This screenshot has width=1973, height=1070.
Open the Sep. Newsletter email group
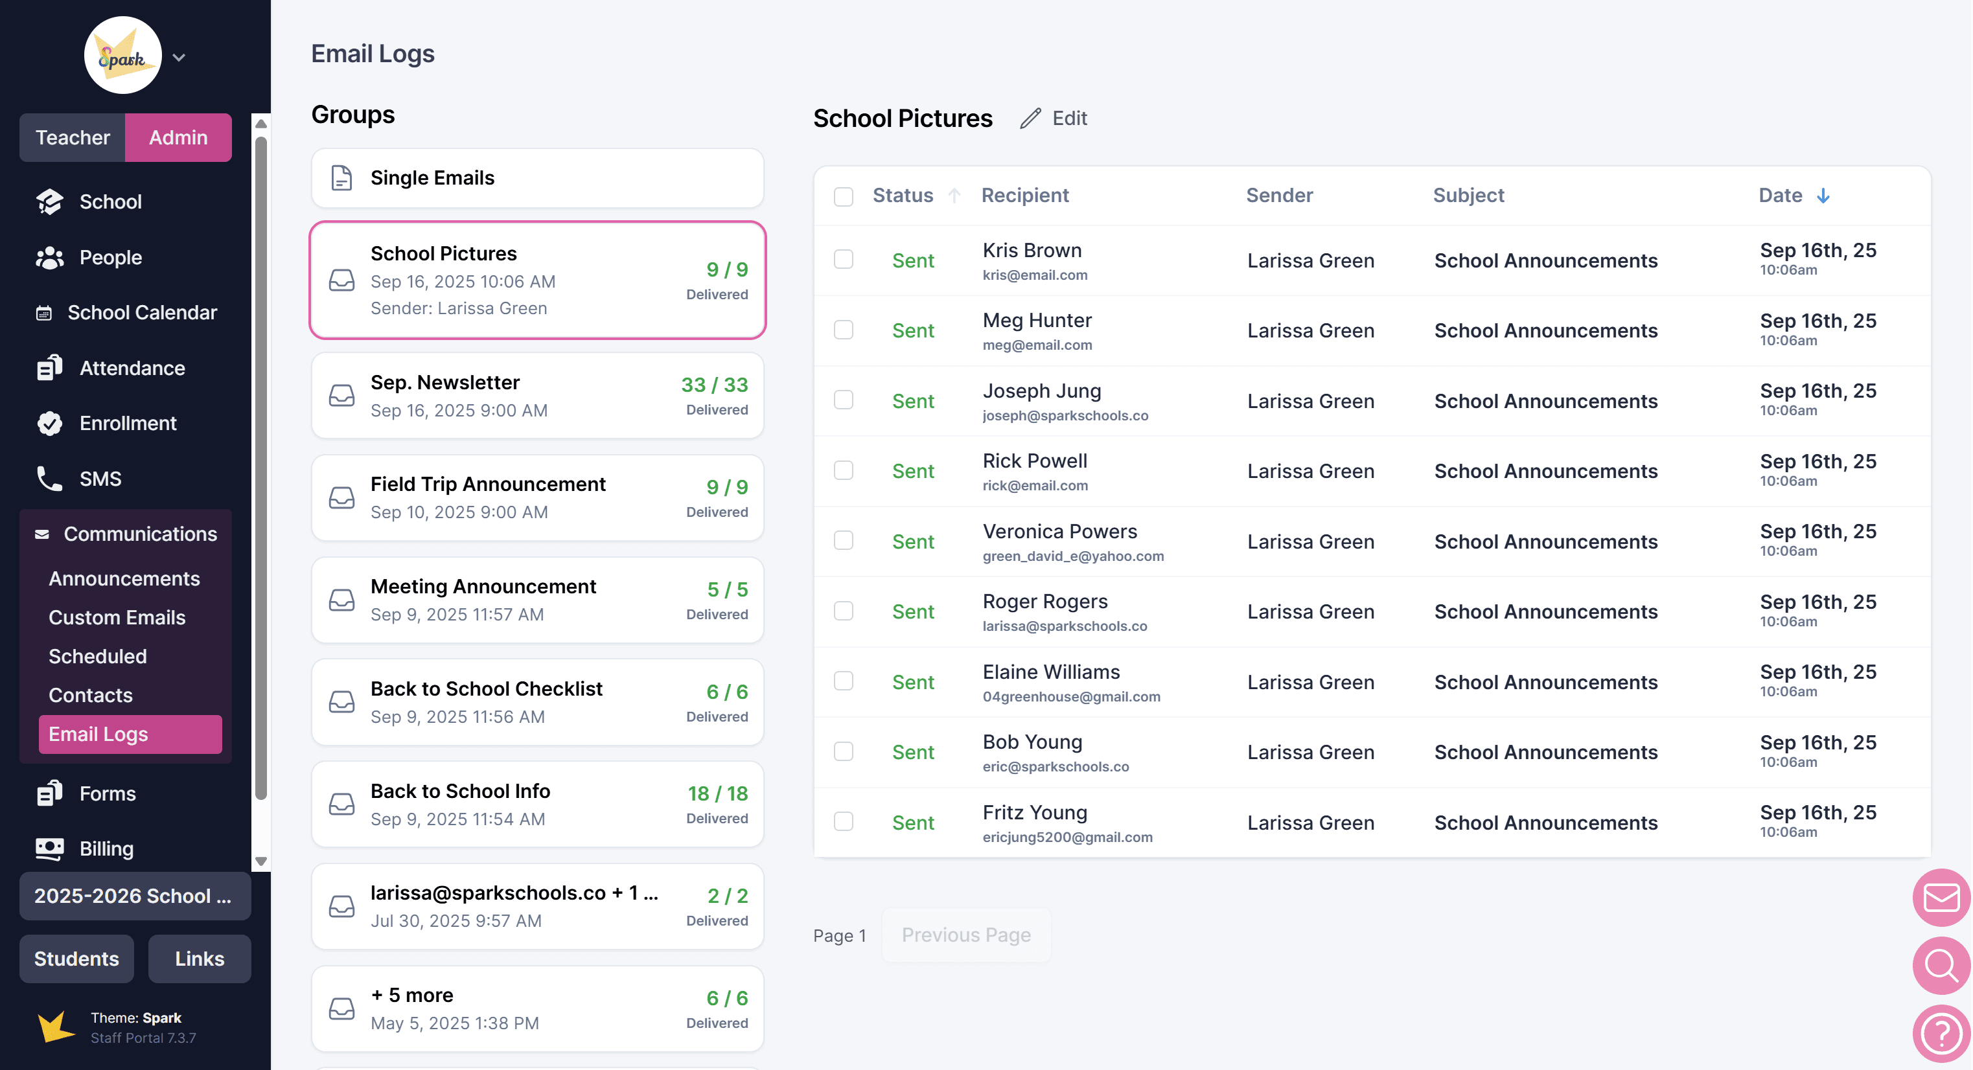[x=537, y=396]
